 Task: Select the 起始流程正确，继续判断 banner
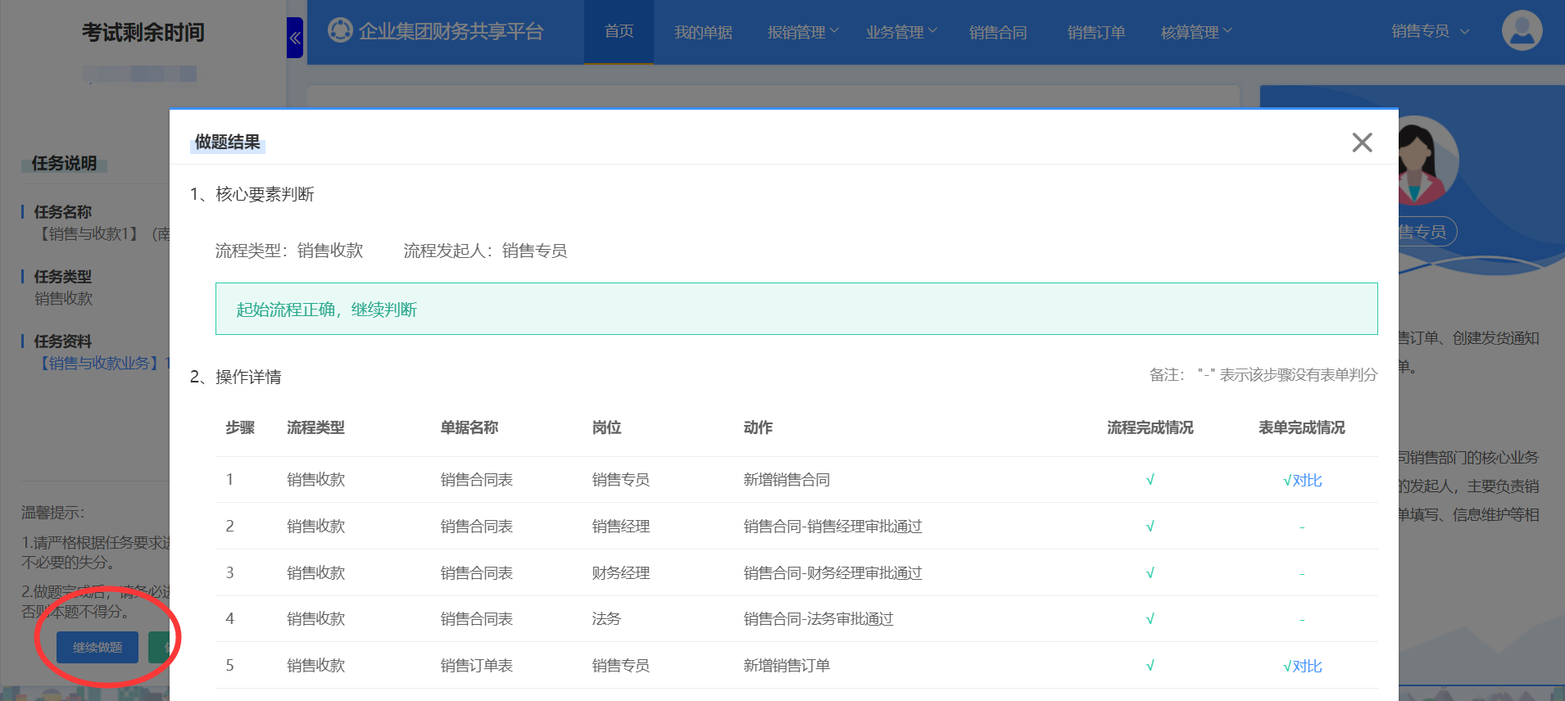796,309
